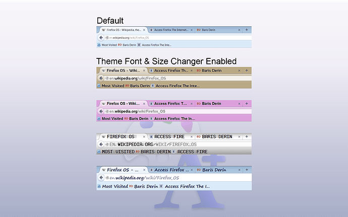Open new tab plus in gray uppercase-font toolbar
Viewport: 348px width, 217px height.
pos(247,136)
